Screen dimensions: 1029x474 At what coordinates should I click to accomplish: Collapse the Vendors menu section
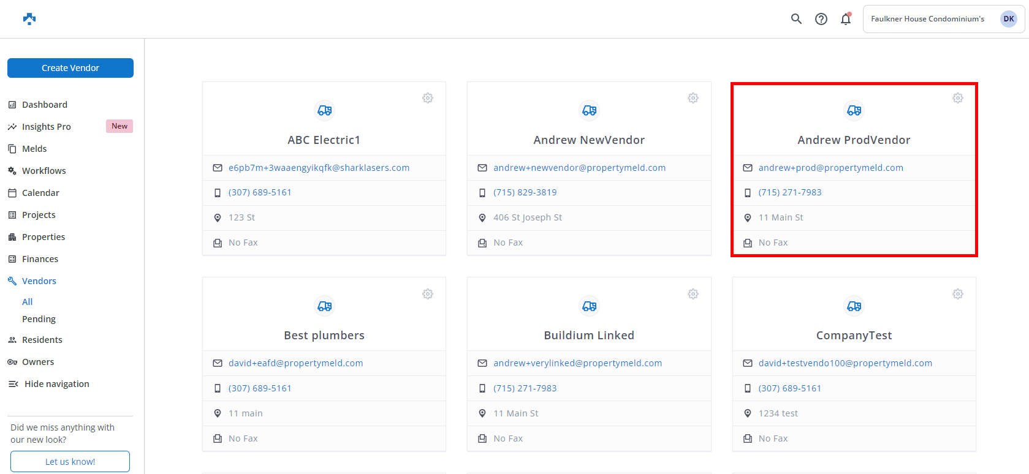(39, 281)
